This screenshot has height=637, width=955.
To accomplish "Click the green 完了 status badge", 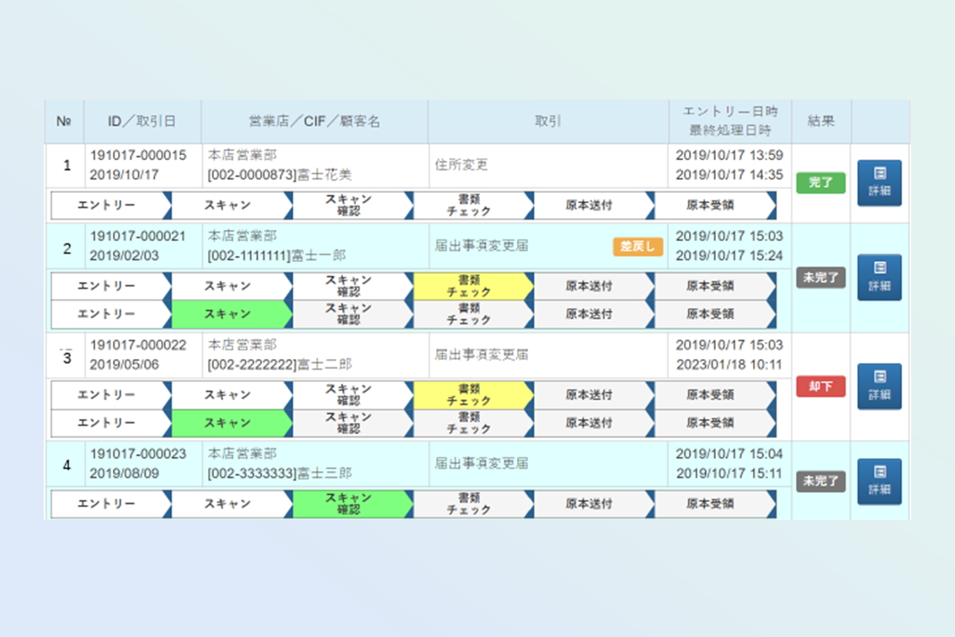I will 820,183.
